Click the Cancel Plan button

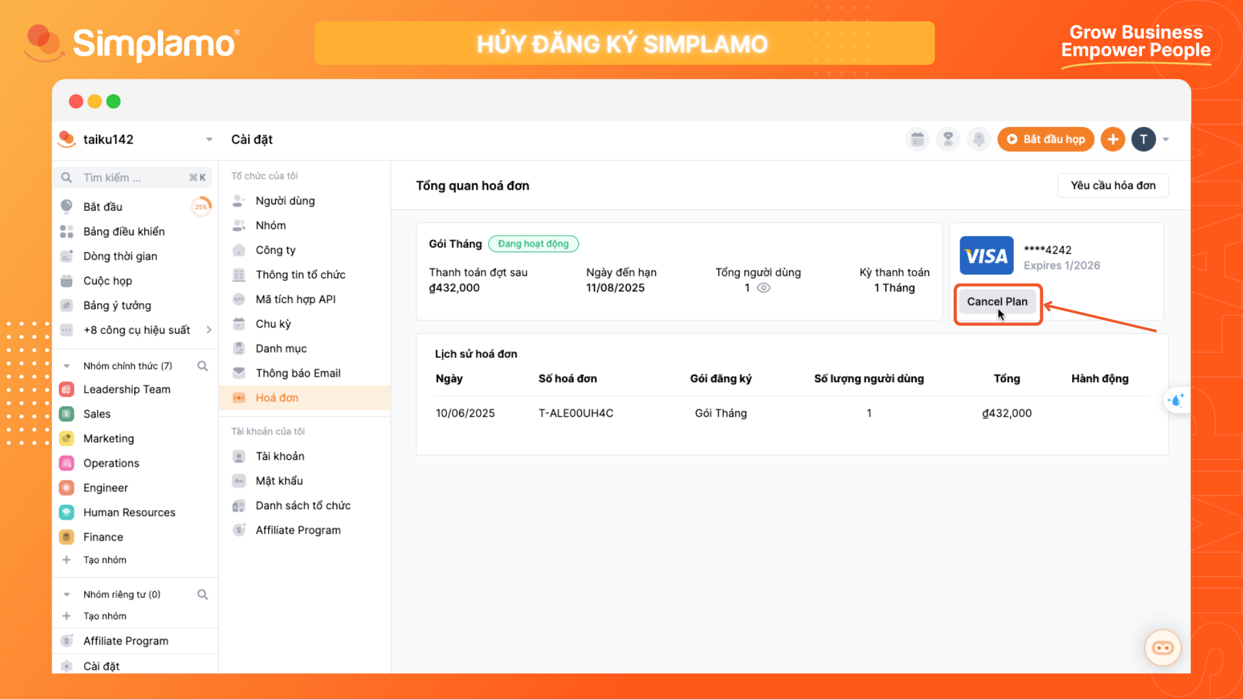pos(997,302)
